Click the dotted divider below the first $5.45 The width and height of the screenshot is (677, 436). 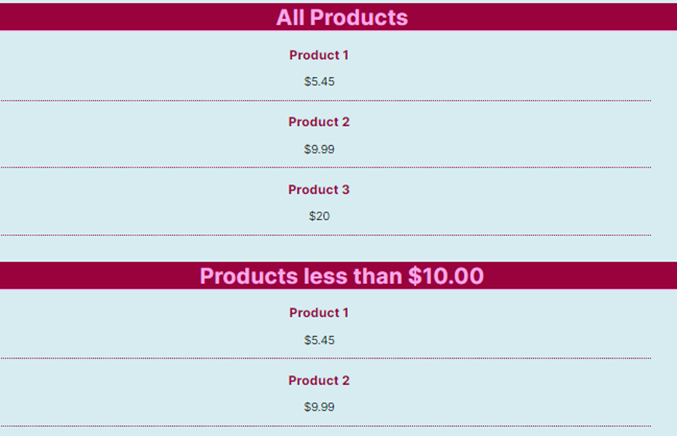coord(325,101)
